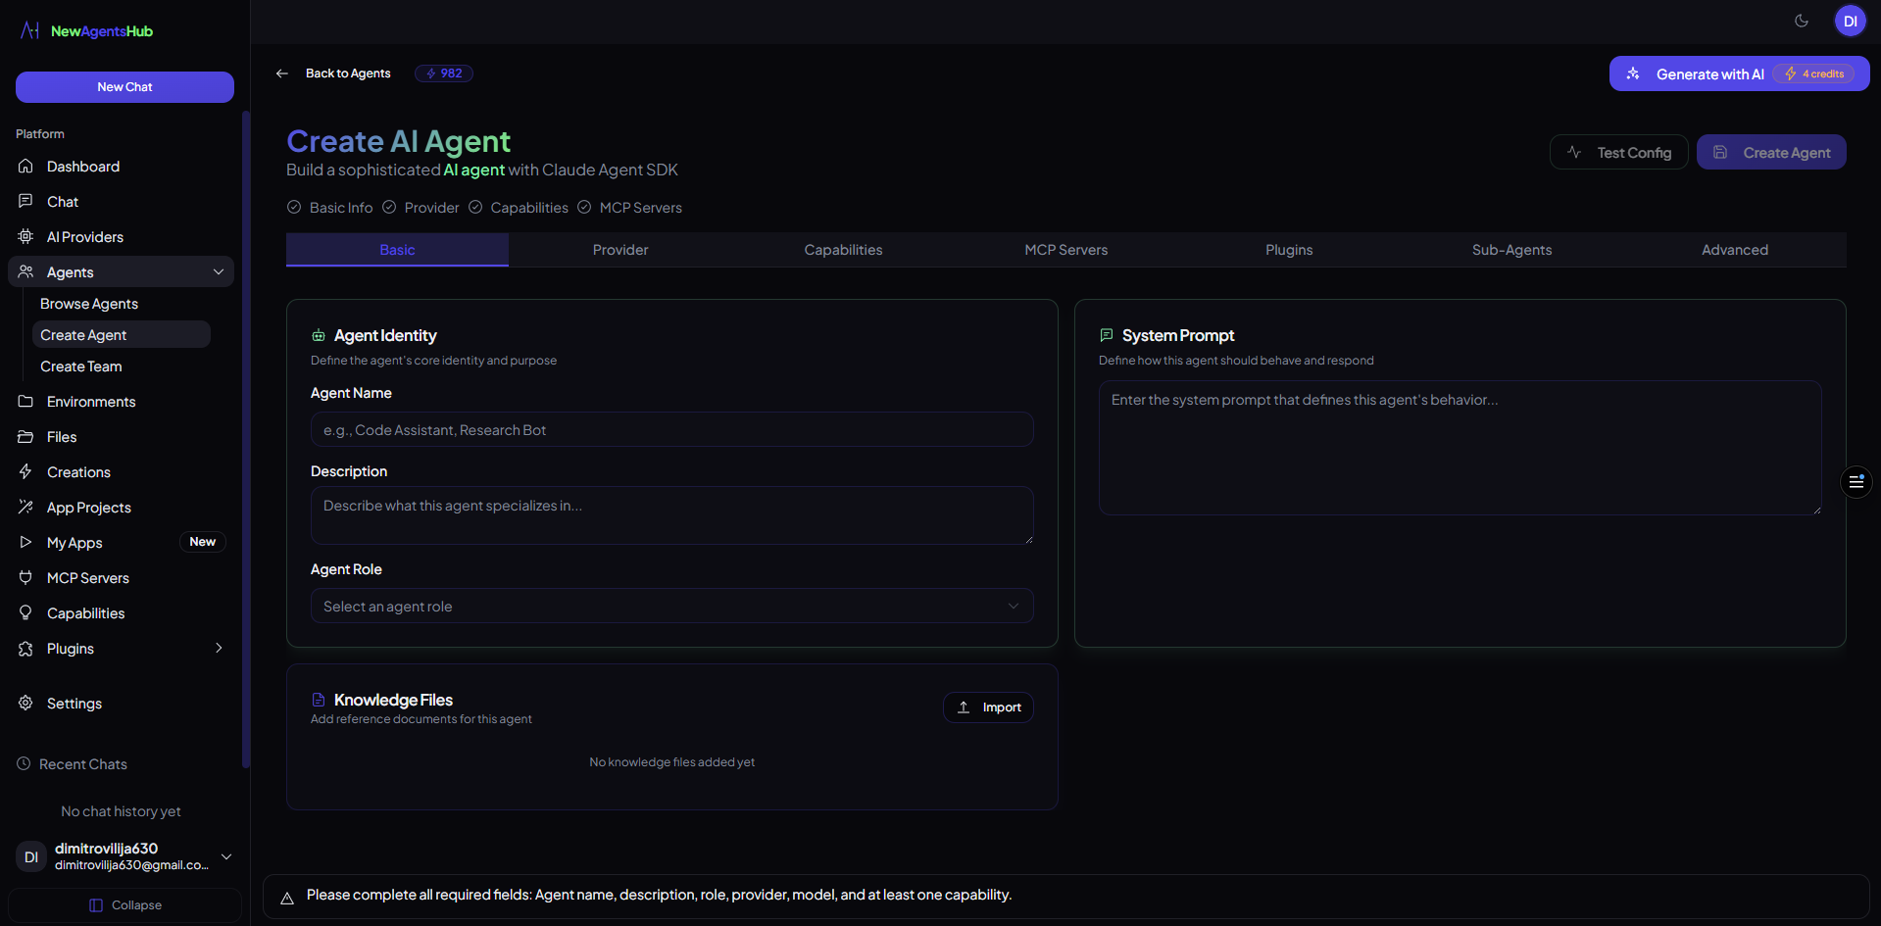The height and width of the screenshot is (926, 1881).
Task: Click the NewAgentsHub logo
Action: click(x=86, y=31)
